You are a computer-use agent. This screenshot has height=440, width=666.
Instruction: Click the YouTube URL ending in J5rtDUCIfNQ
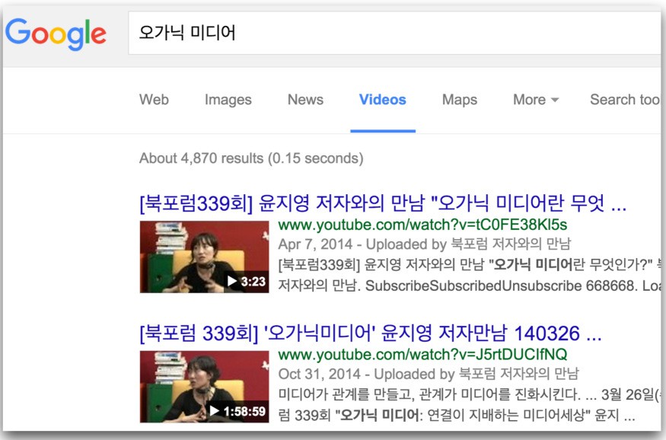tap(422, 355)
